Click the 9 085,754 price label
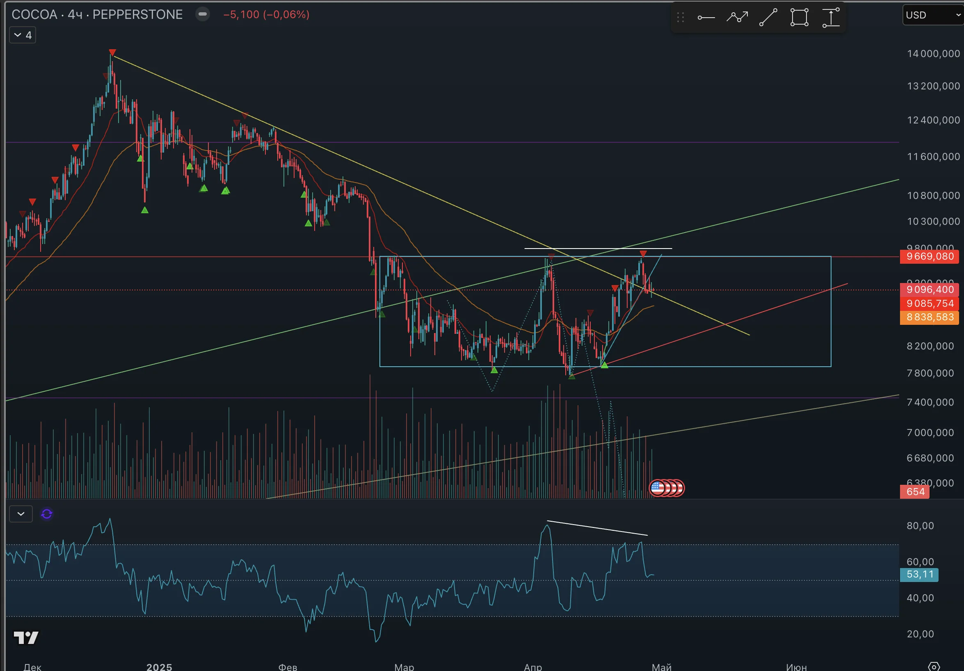The width and height of the screenshot is (964, 671). point(929,303)
